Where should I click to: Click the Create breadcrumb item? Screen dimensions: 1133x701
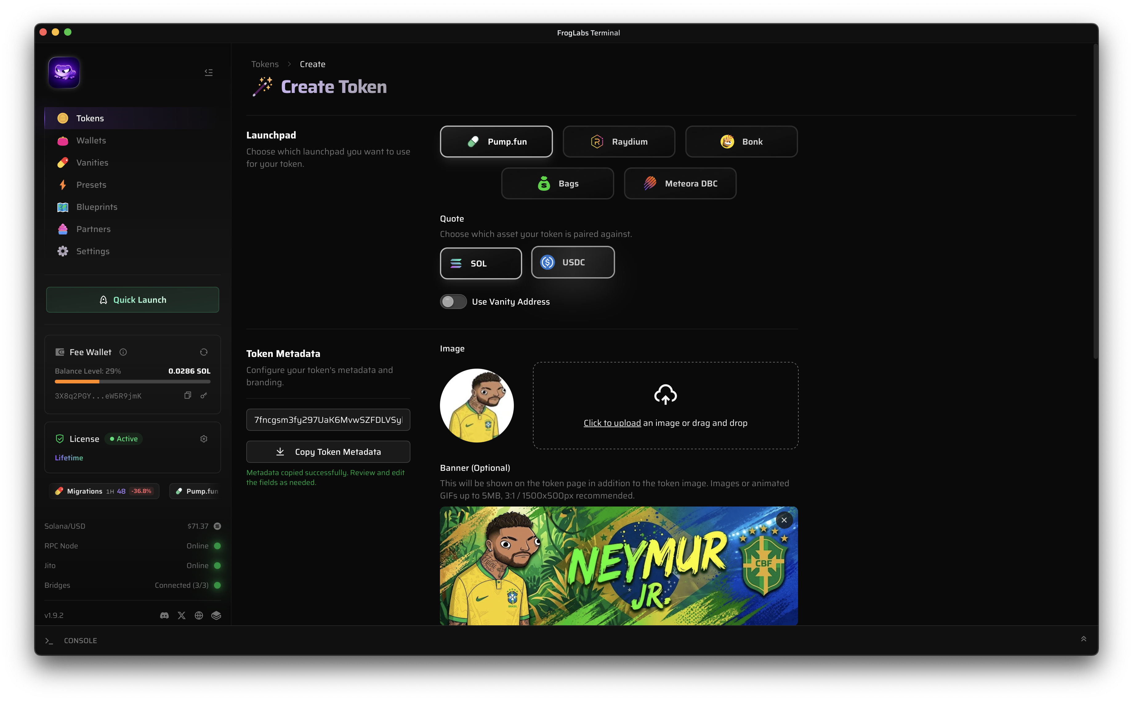pos(312,64)
